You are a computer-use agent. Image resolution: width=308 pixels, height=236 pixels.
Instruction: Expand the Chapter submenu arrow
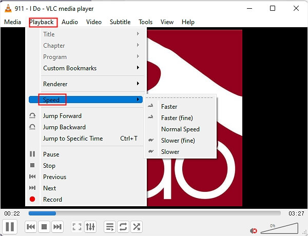pos(138,45)
